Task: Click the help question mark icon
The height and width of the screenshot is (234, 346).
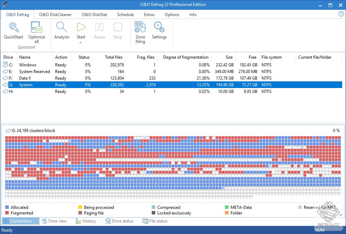Action: pos(341,14)
